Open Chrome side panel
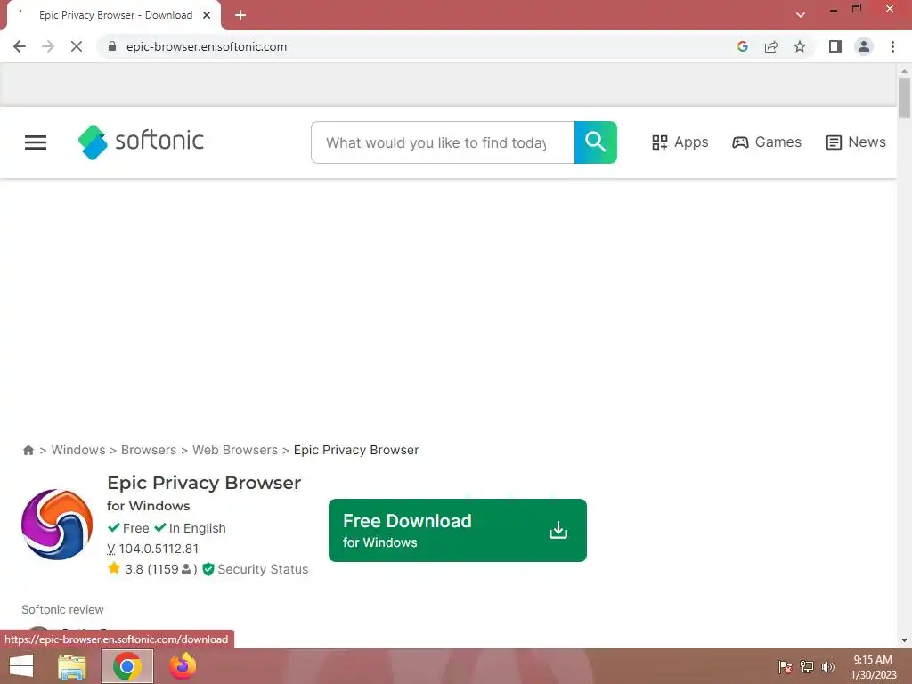The width and height of the screenshot is (912, 684). click(835, 46)
